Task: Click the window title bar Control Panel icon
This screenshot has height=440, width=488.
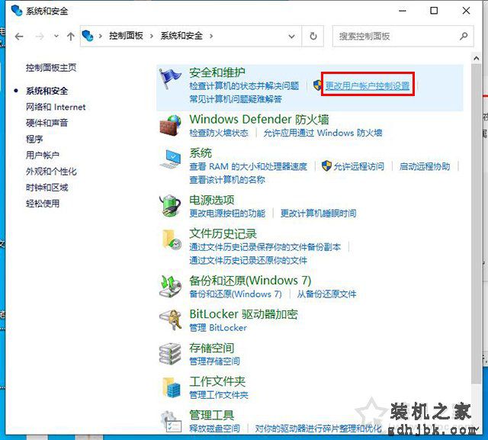Action: pos(17,11)
